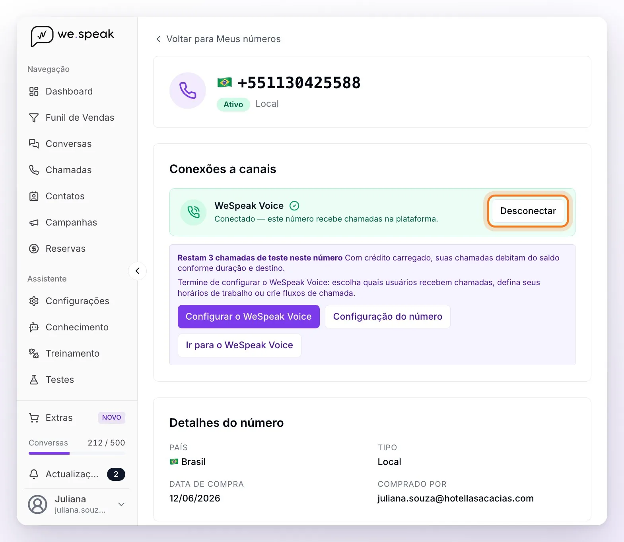Click the Treinamento icon
The height and width of the screenshot is (542, 624).
point(34,353)
